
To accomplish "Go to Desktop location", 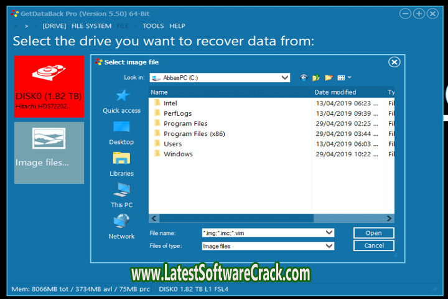I will [x=121, y=133].
